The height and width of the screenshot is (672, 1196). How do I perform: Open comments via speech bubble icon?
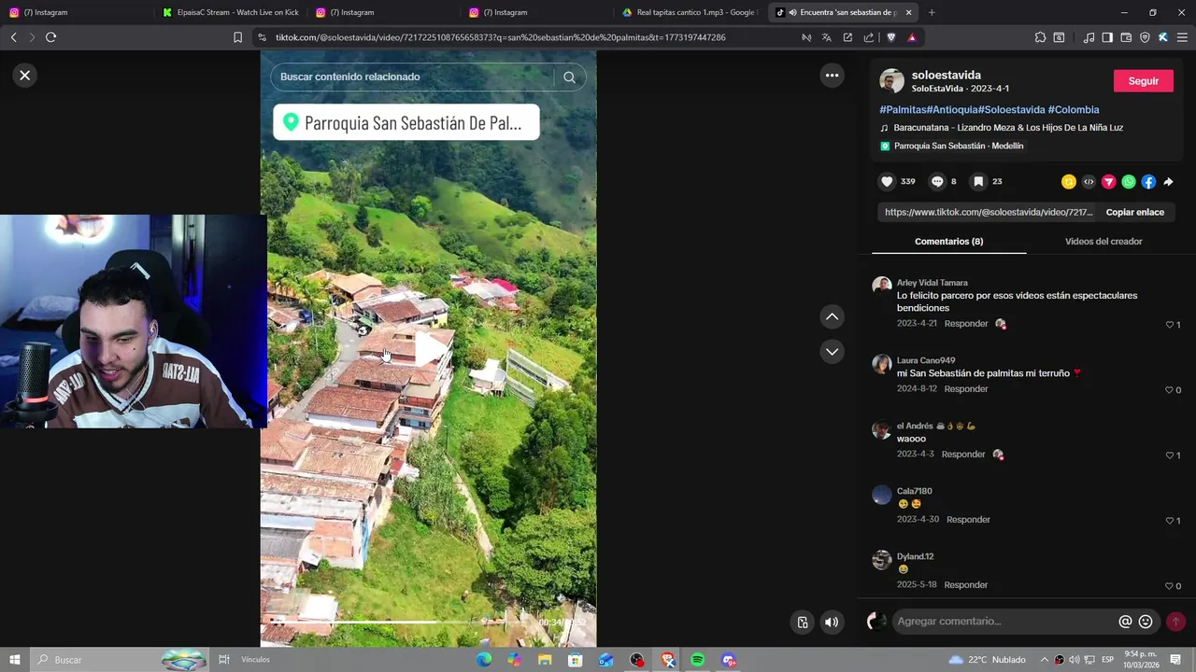937,182
